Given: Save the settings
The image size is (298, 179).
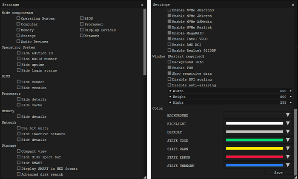Looking at the screenshot, I should [x=278, y=173].
